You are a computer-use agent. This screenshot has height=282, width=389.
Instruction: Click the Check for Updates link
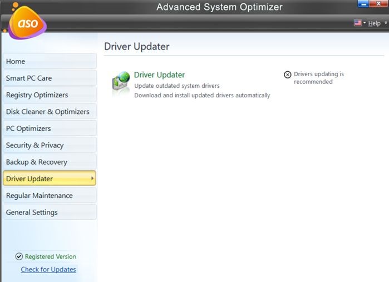tap(48, 269)
